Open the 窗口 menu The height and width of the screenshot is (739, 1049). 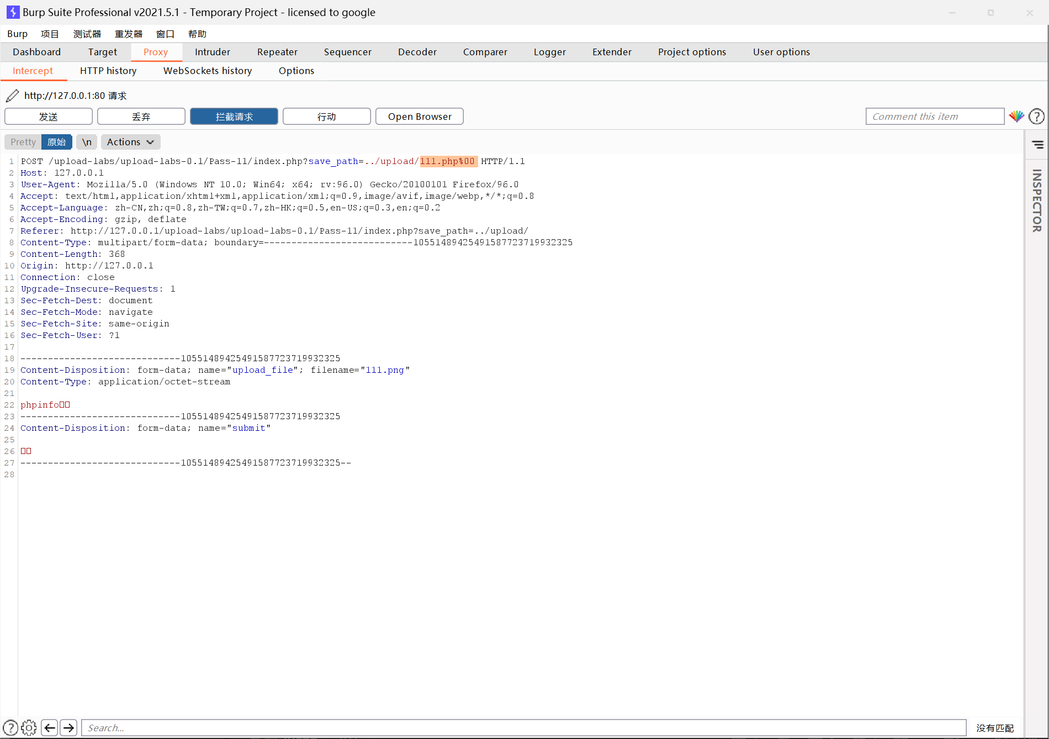tap(165, 34)
